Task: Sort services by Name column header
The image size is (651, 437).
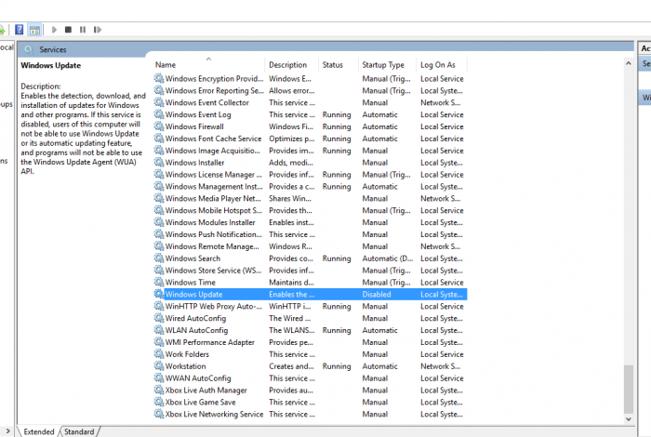Action: 209,65
